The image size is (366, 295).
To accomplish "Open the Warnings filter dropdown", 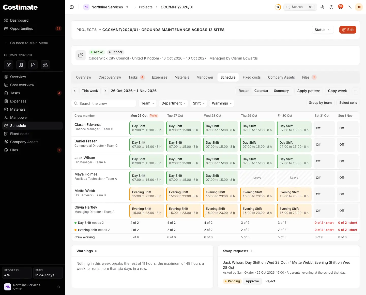I will pos(222,103).
